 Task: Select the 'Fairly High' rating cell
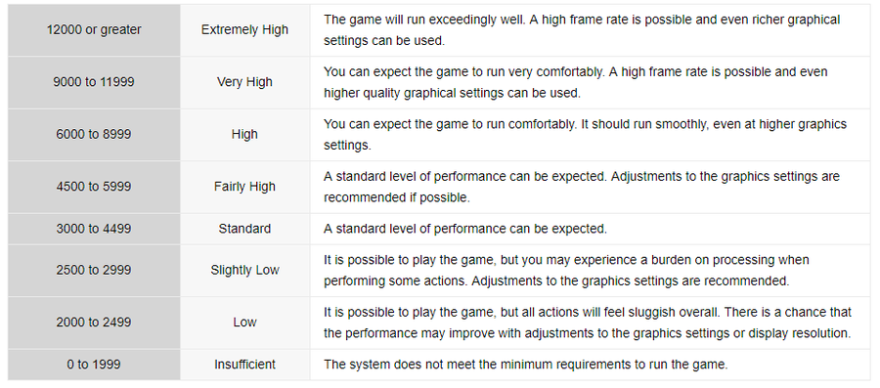coord(244,187)
